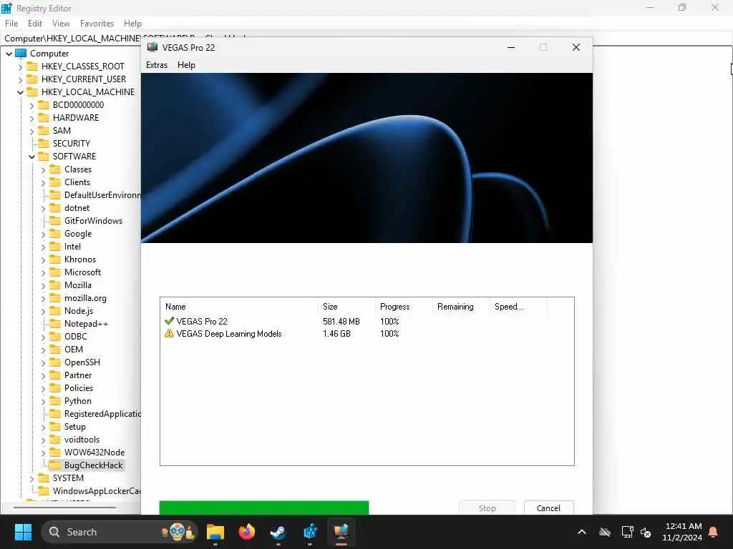Image resolution: width=733 pixels, height=549 pixels.
Task: Click the green checkmark icon for VEGAS Pro 22
Action: coord(169,321)
